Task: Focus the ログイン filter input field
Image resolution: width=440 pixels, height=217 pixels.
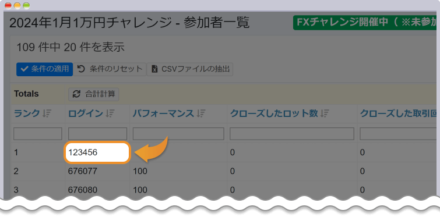Action: (x=97, y=134)
